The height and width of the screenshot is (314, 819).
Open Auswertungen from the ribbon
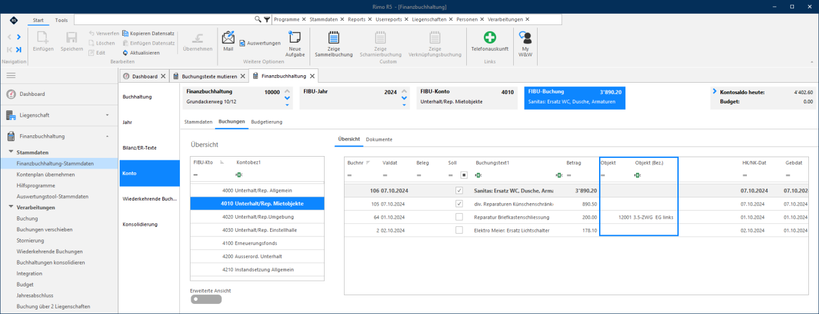260,43
